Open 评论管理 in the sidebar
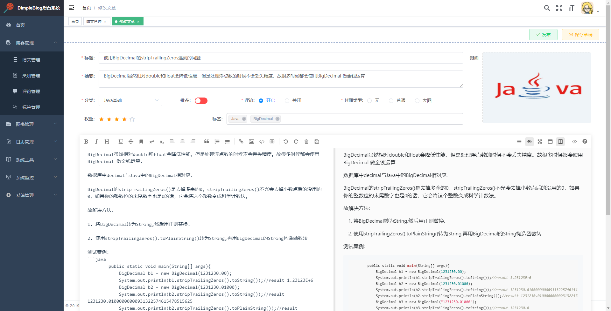611x311 pixels. coord(32,91)
